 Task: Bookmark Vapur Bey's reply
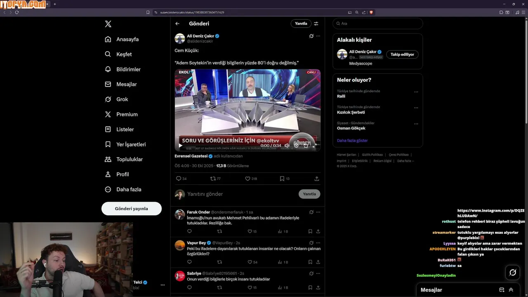point(310,262)
